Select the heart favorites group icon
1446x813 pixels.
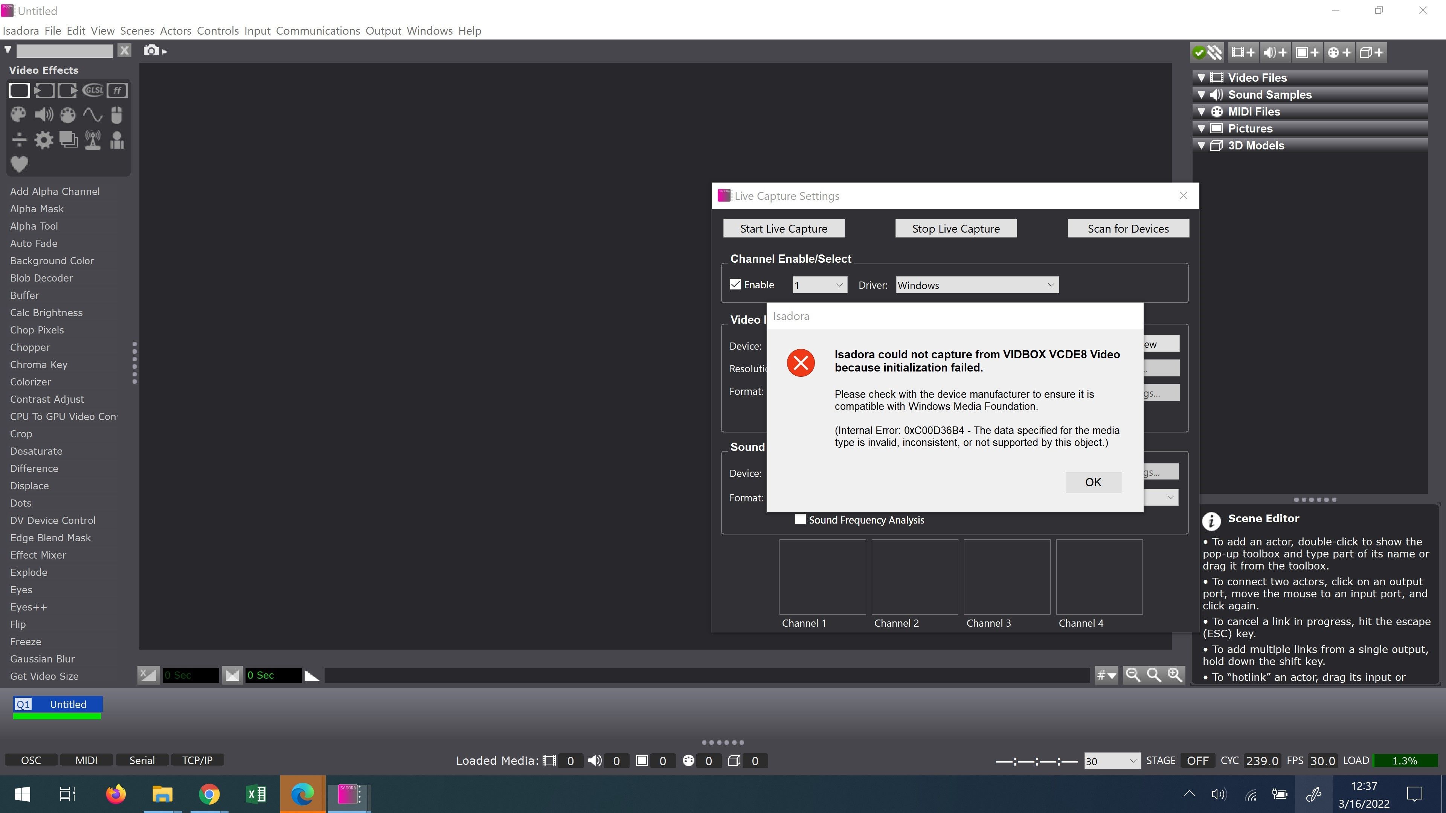coord(19,164)
